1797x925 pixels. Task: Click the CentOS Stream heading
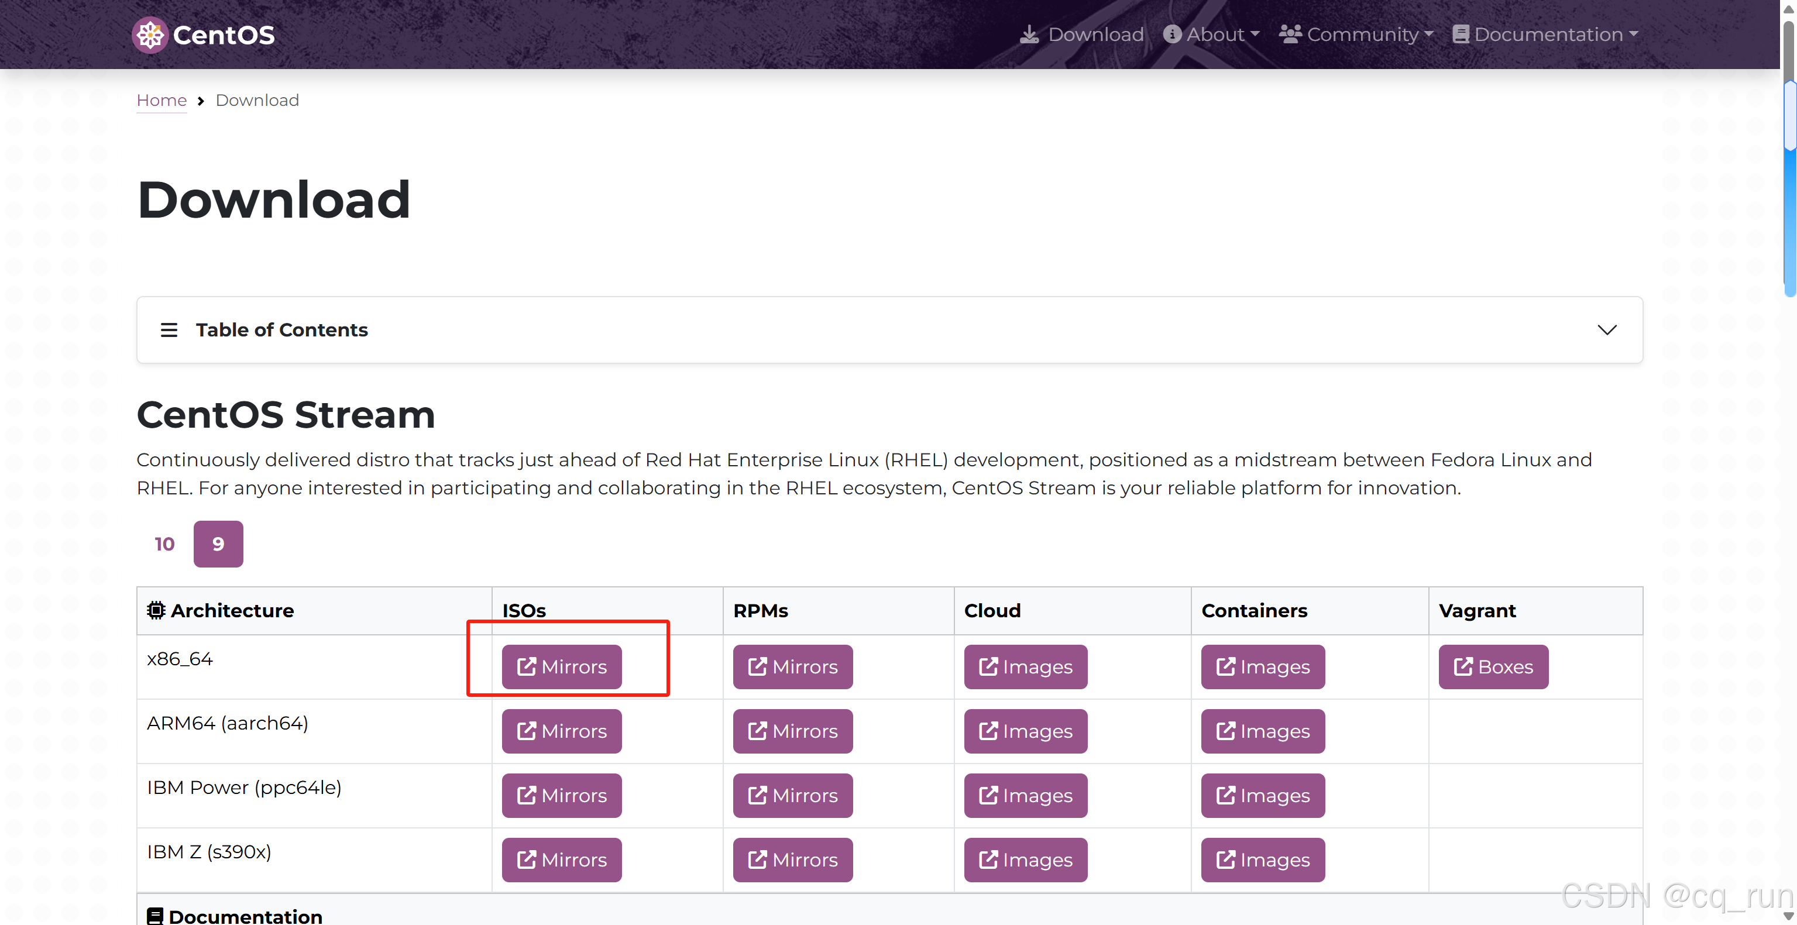pyautogui.click(x=286, y=414)
